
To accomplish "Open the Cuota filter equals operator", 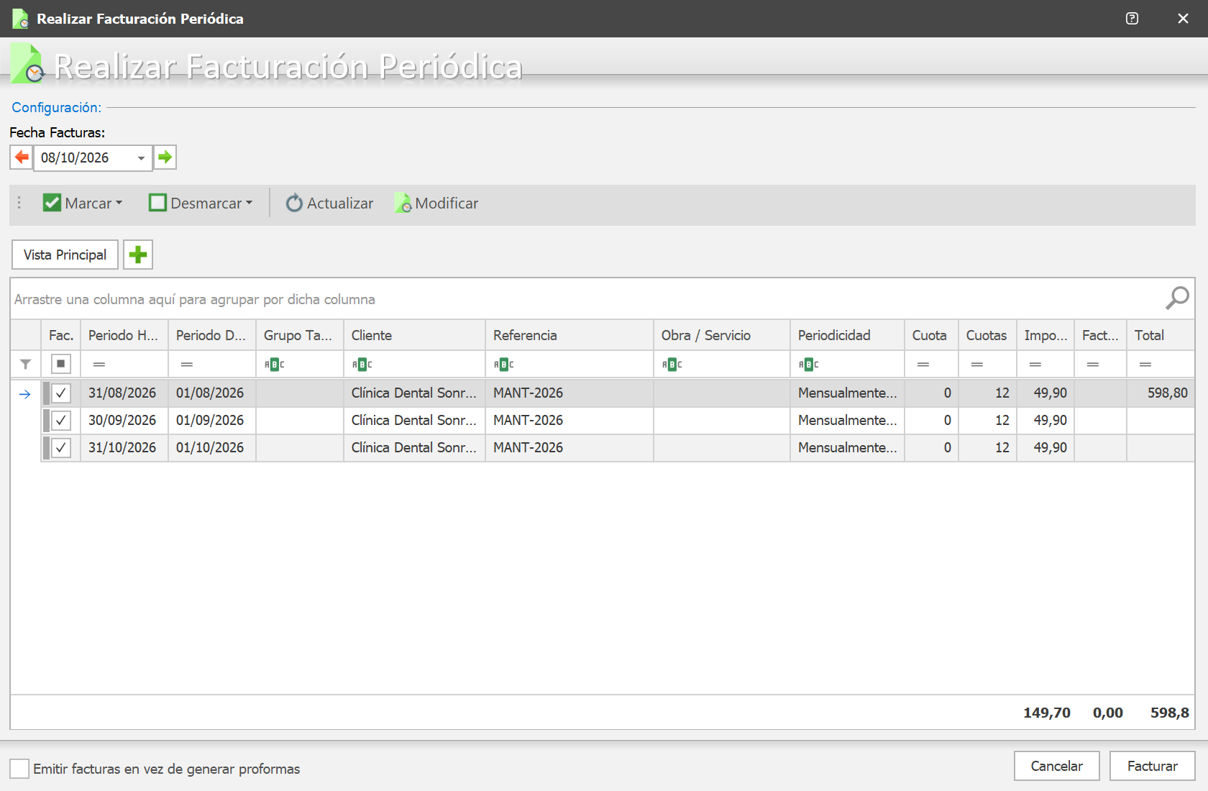I will [923, 365].
